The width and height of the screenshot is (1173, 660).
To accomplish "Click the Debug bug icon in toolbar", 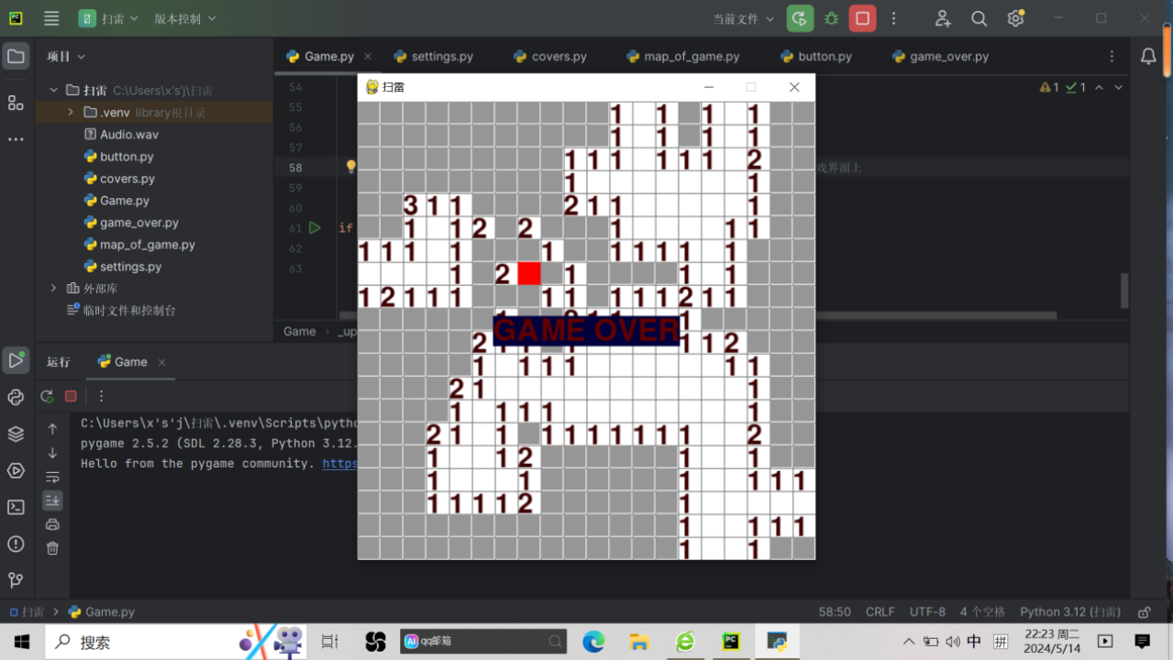I will [x=831, y=18].
